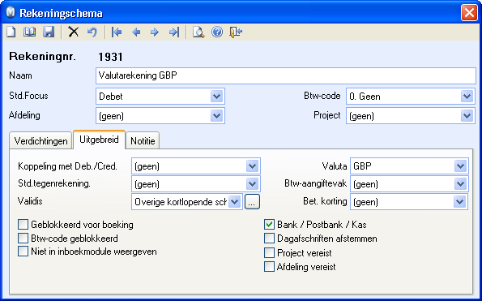Click the Rekeningschema title bar app icon
Screen dimensions: 482x301
(x=11, y=13)
